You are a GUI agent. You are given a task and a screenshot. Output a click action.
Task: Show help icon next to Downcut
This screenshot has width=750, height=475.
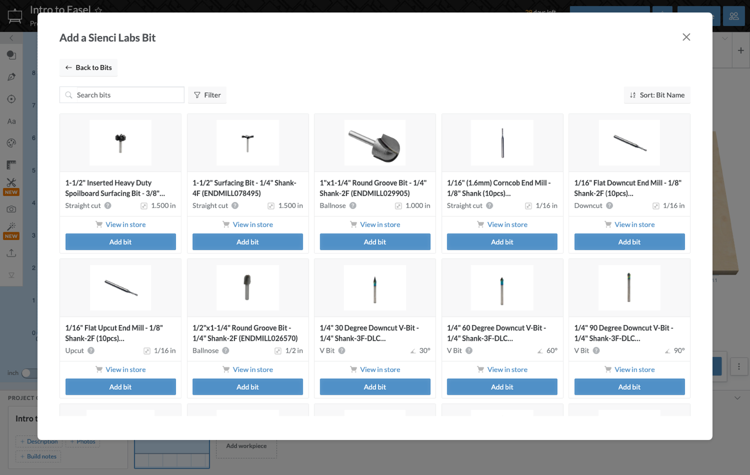pyautogui.click(x=609, y=206)
